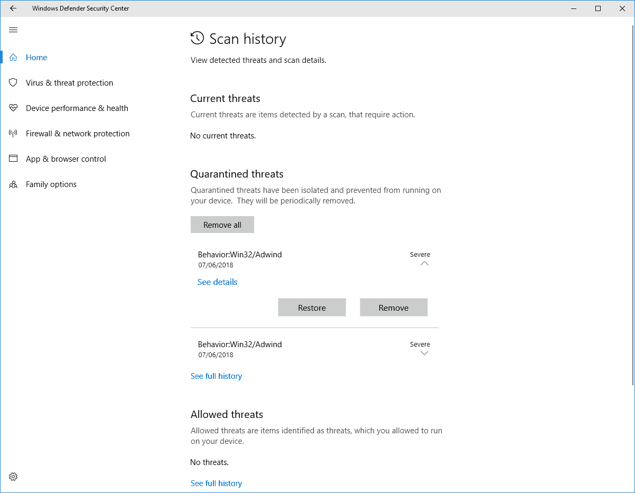The height and width of the screenshot is (493, 635).
Task: Click the Severe label on first threat
Action: [420, 255]
